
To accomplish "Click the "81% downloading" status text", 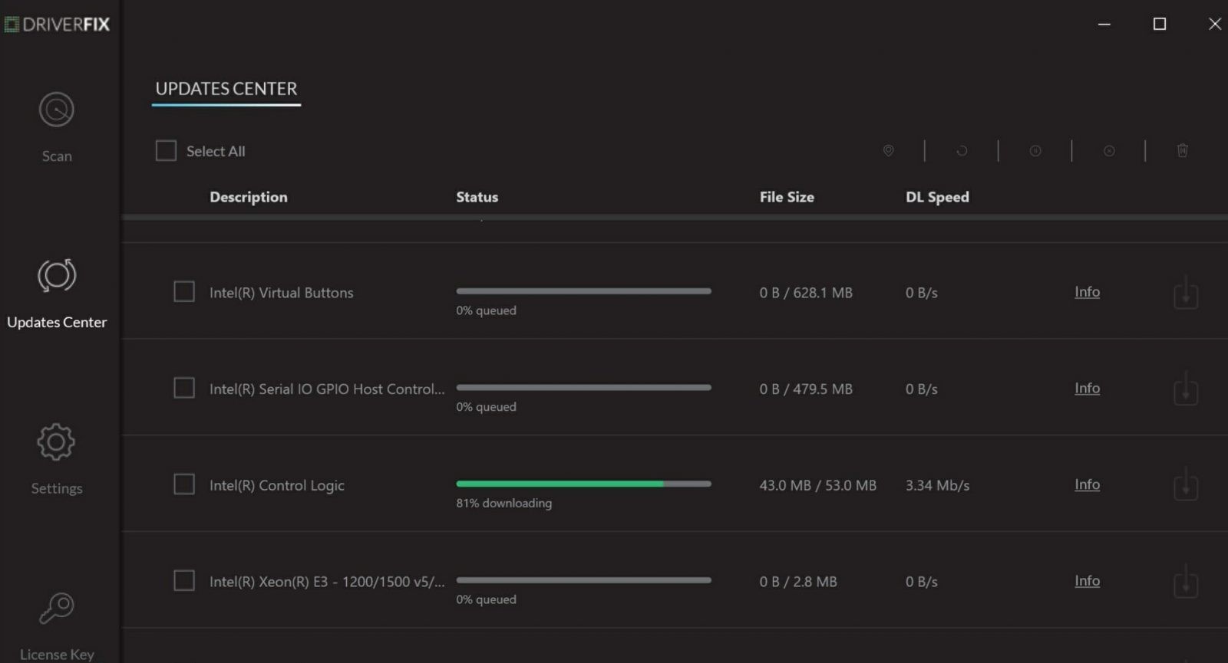I will coord(503,504).
